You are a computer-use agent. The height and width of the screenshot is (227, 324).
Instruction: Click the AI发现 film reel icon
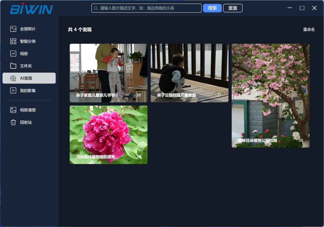point(13,78)
